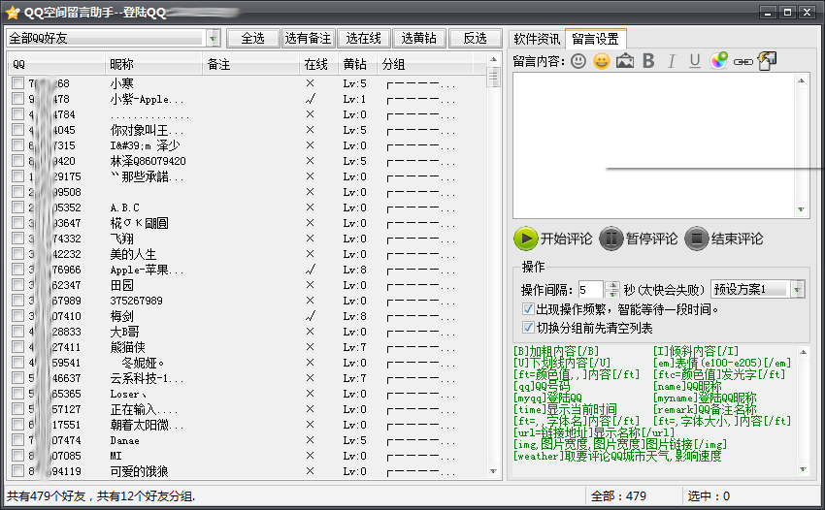Click the [weather] tag hint line

point(617,456)
